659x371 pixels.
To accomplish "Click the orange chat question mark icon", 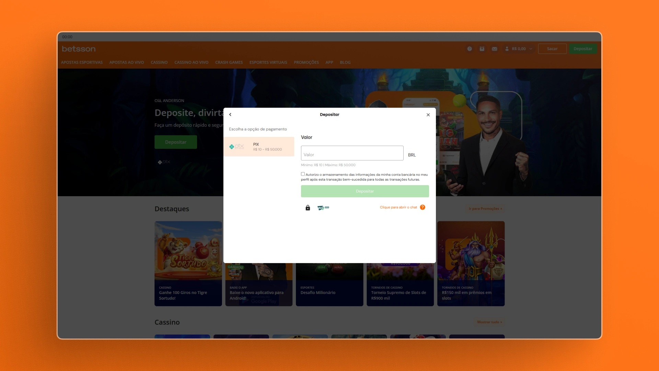I will click(423, 207).
